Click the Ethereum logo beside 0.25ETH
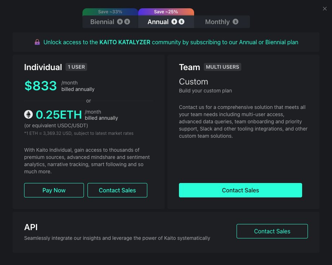The height and width of the screenshot is (265, 332). point(28,114)
